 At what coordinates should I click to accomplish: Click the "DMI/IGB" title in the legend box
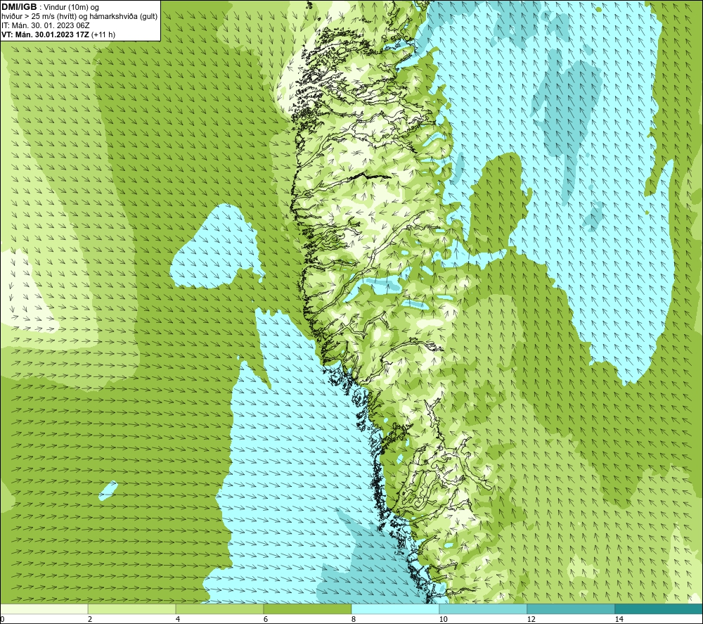[x=19, y=7]
